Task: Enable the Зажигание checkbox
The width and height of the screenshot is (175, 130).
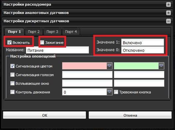Action: pyautogui.click(x=42, y=42)
